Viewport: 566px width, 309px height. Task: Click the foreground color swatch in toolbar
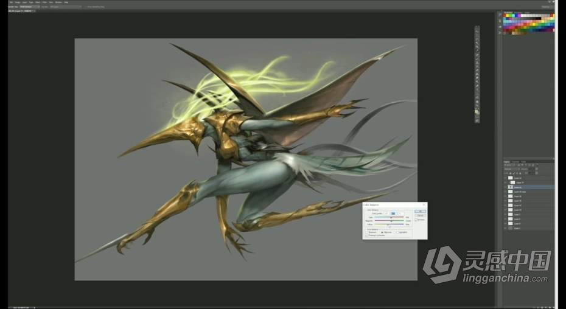point(477,111)
